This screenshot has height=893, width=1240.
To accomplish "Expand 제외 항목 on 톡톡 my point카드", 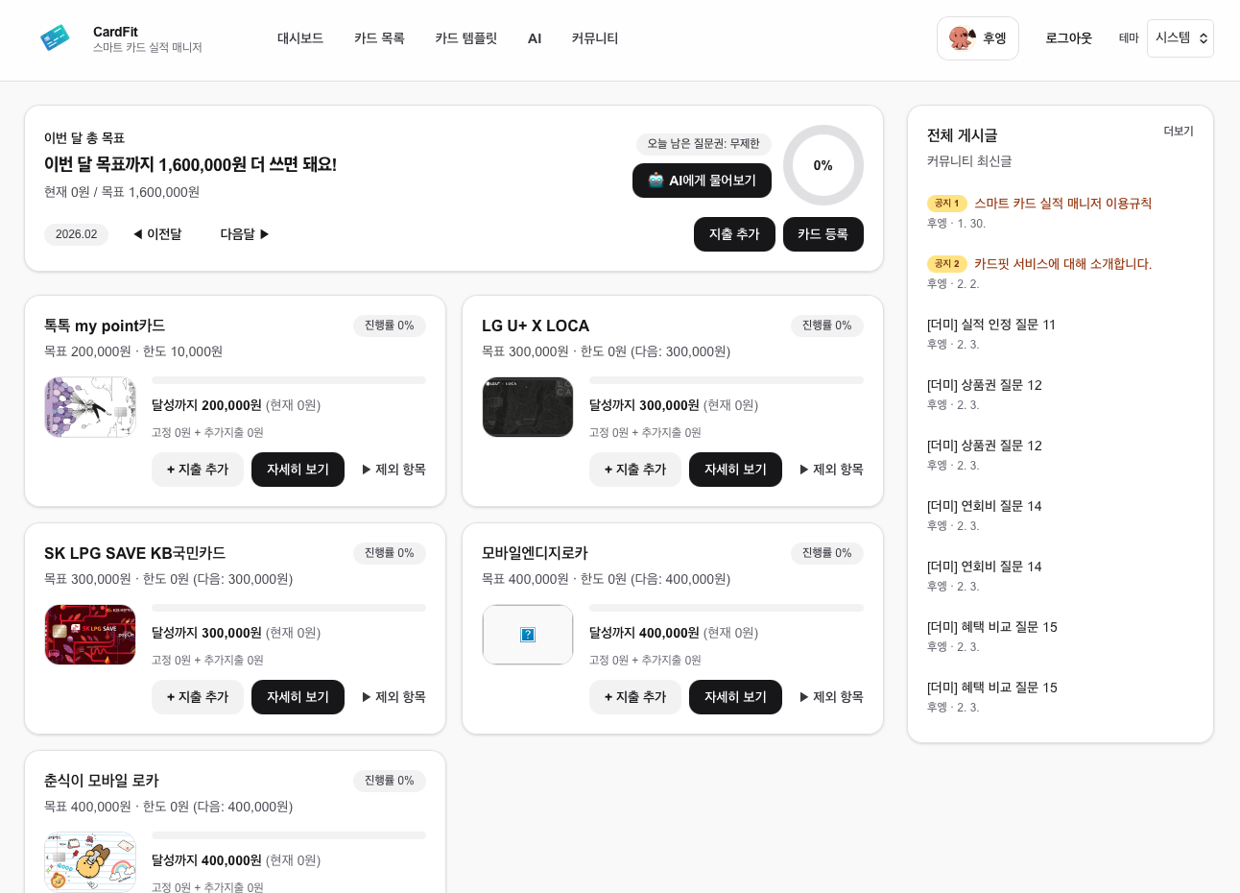I will coord(393,470).
